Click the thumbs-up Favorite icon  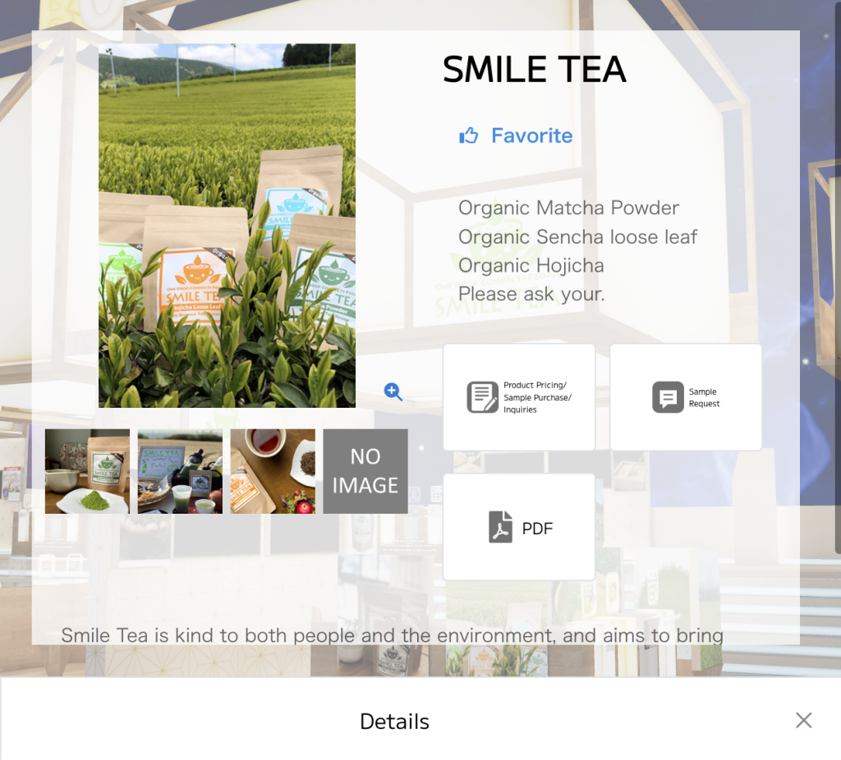[468, 135]
